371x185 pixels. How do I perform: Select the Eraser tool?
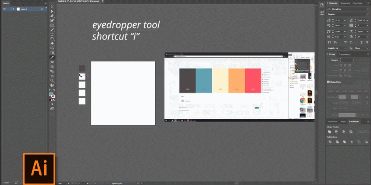click(52, 43)
